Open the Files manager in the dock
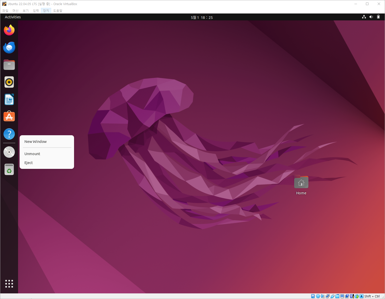 click(x=9, y=65)
